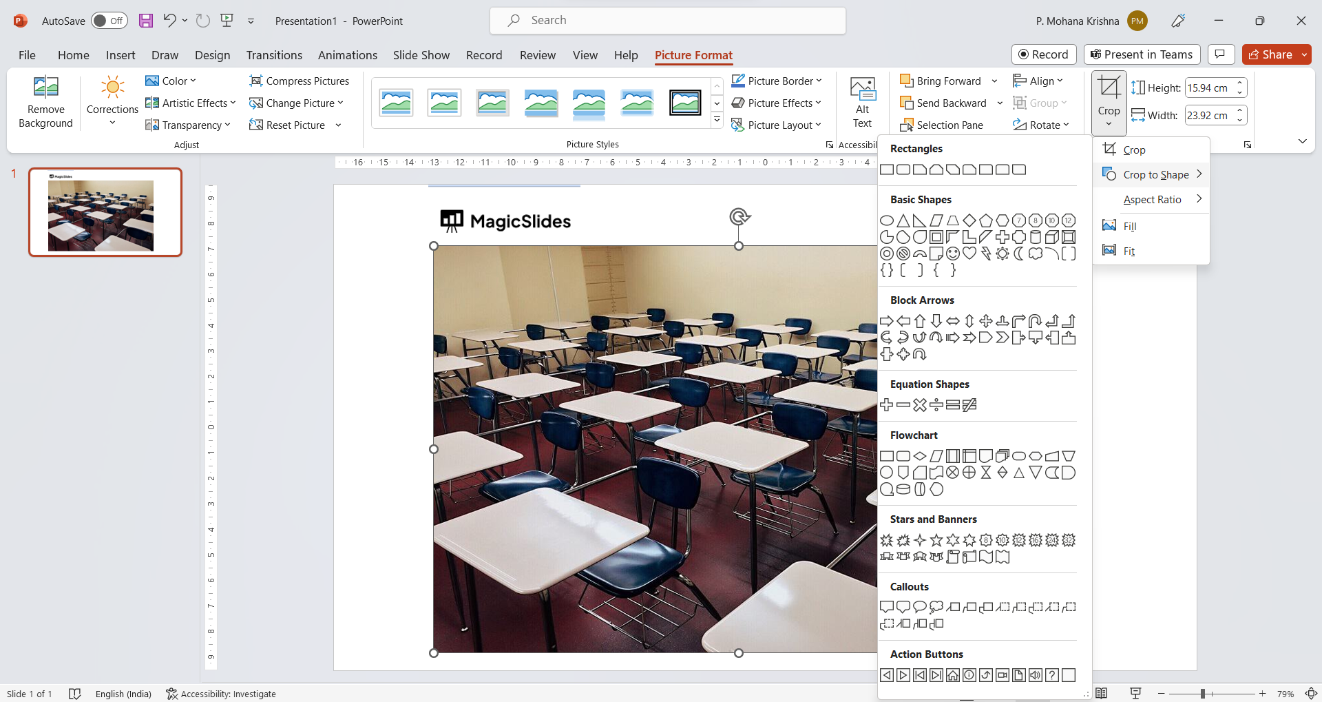The width and height of the screenshot is (1322, 702).
Task: Pick the oval shape in Basic Shapes
Action: tap(887, 220)
